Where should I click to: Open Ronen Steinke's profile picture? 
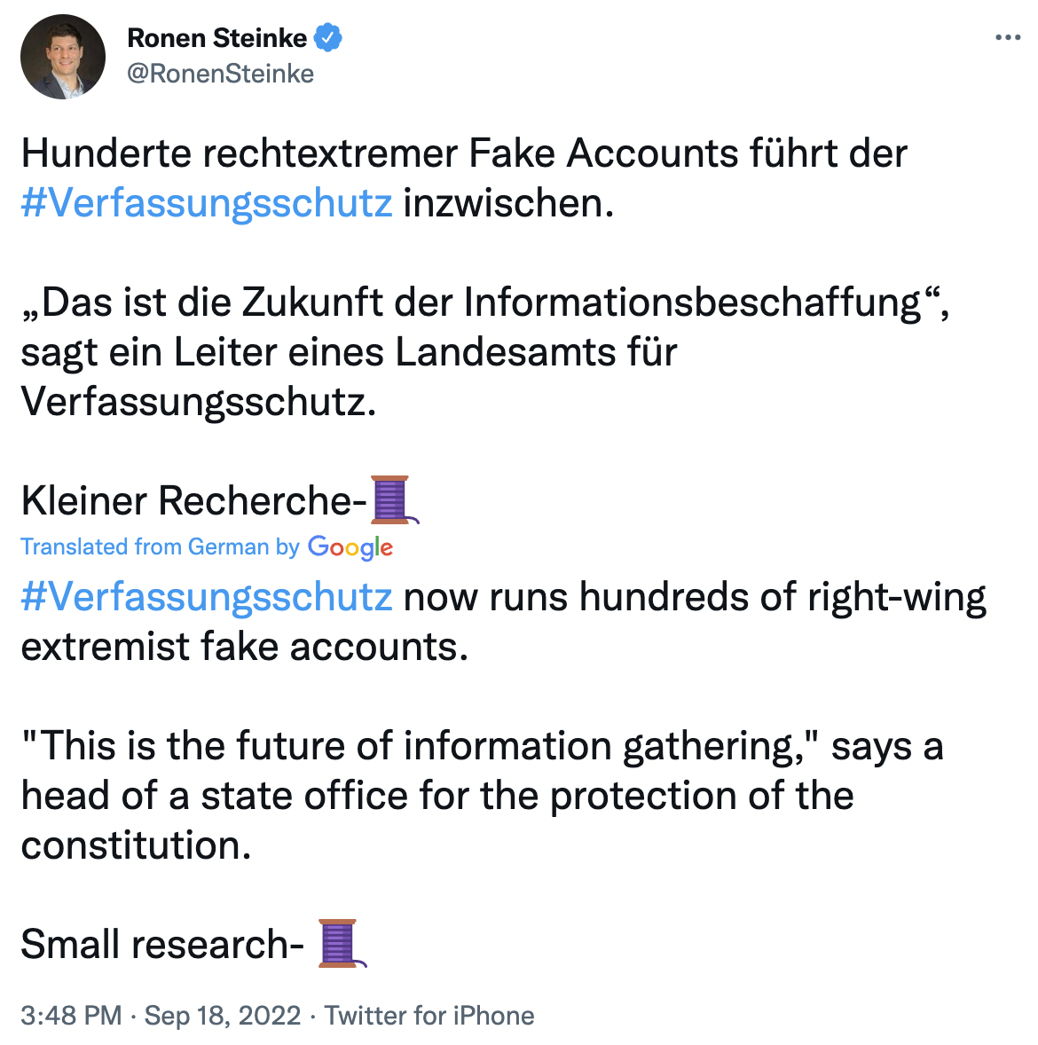pyautogui.click(x=63, y=57)
